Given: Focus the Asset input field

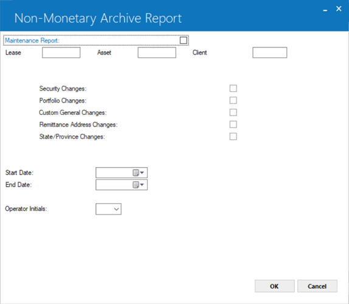Looking at the screenshot, I should tap(157, 52).
